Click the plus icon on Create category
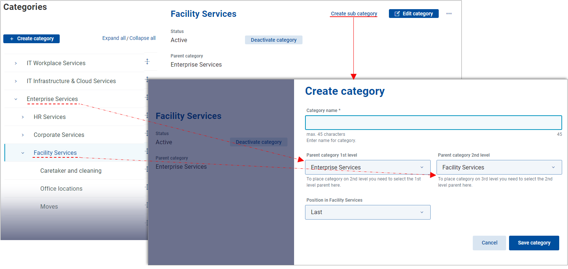568x269 pixels. click(x=12, y=39)
